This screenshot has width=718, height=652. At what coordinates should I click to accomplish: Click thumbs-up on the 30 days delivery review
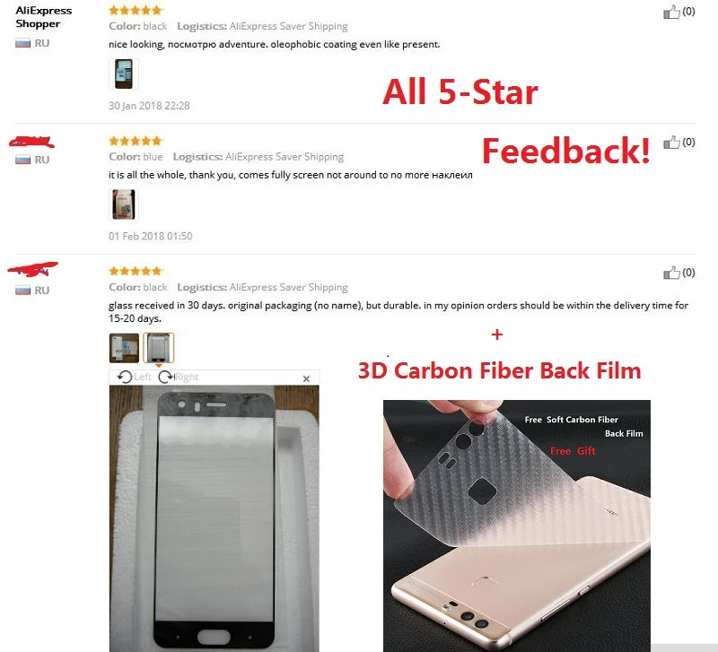click(671, 274)
